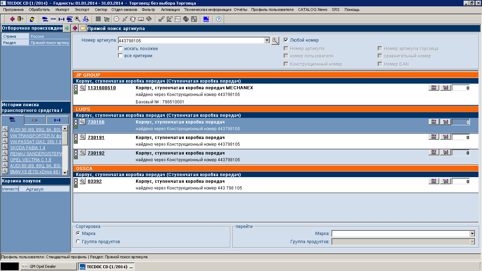Click the magnifier search button beside article number
The image size is (482, 271).
[275, 41]
